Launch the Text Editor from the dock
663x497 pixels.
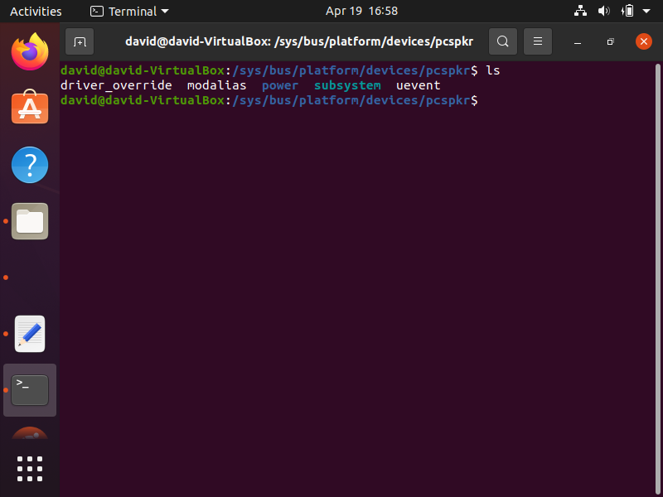[x=30, y=334]
